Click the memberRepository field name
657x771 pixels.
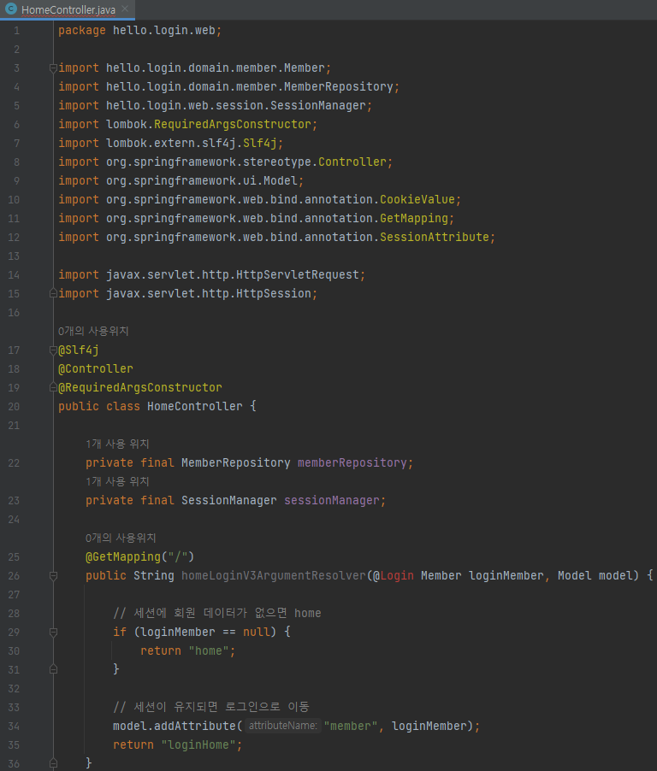tap(352, 462)
